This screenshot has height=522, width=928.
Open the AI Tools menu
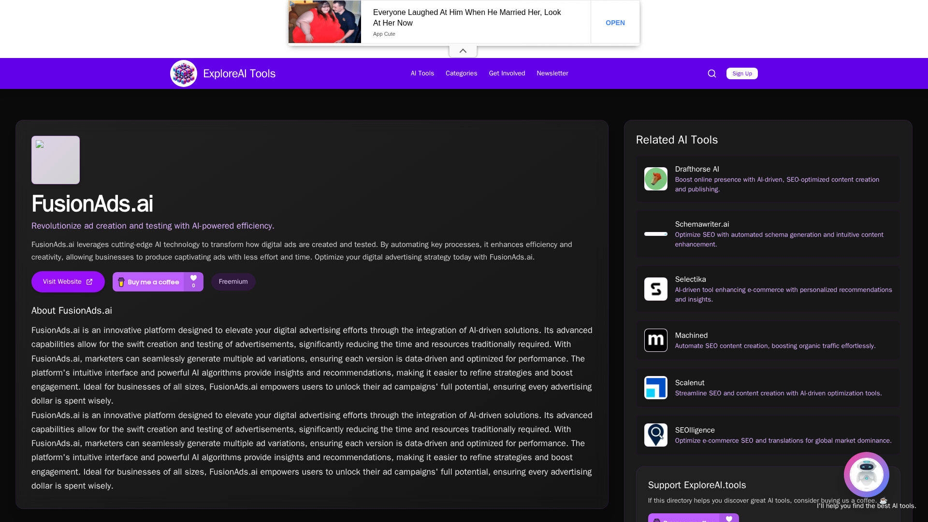[x=422, y=73]
